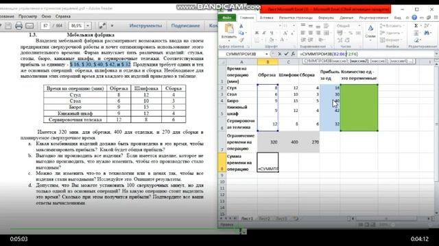This screenshot has height=246, width=439.
Task: Click the Инструменты button in Adobe Reader
Action: (145, 26)
